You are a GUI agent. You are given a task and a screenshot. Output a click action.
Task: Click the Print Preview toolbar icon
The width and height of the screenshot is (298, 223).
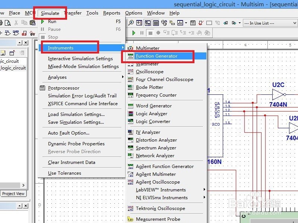click(8, 23)
